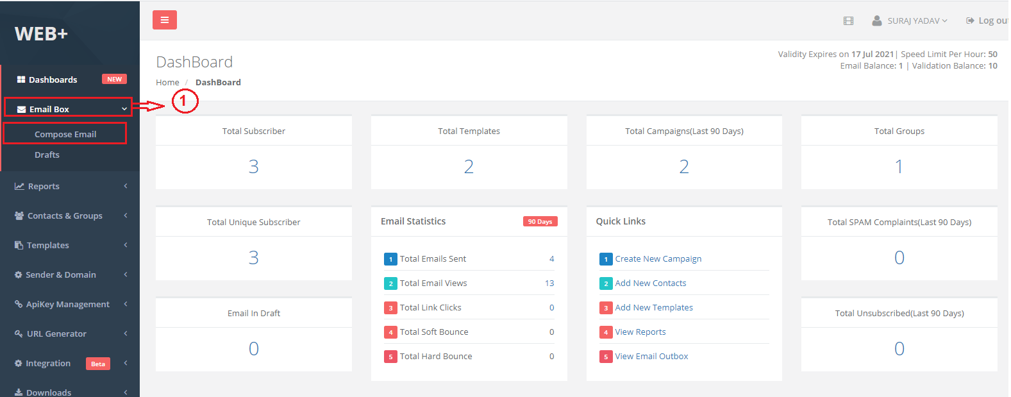
Task: Expand the Integration submenu arrow
Action: (x=126, y=363)
